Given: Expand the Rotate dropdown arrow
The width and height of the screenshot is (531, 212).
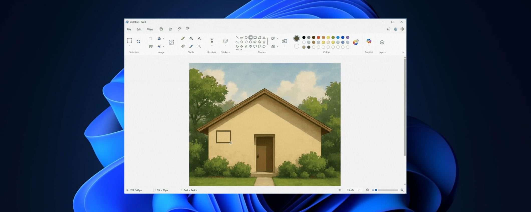Looking at the screenshot, I should [164, 38].
